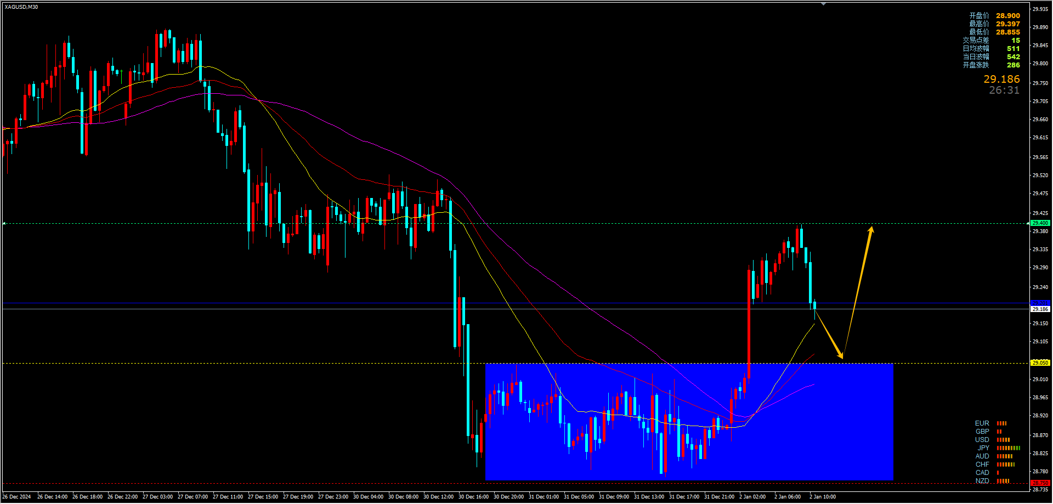
Task: Click the NZD currency strength label
Action: pyautogui.click(x=982, y=481)
